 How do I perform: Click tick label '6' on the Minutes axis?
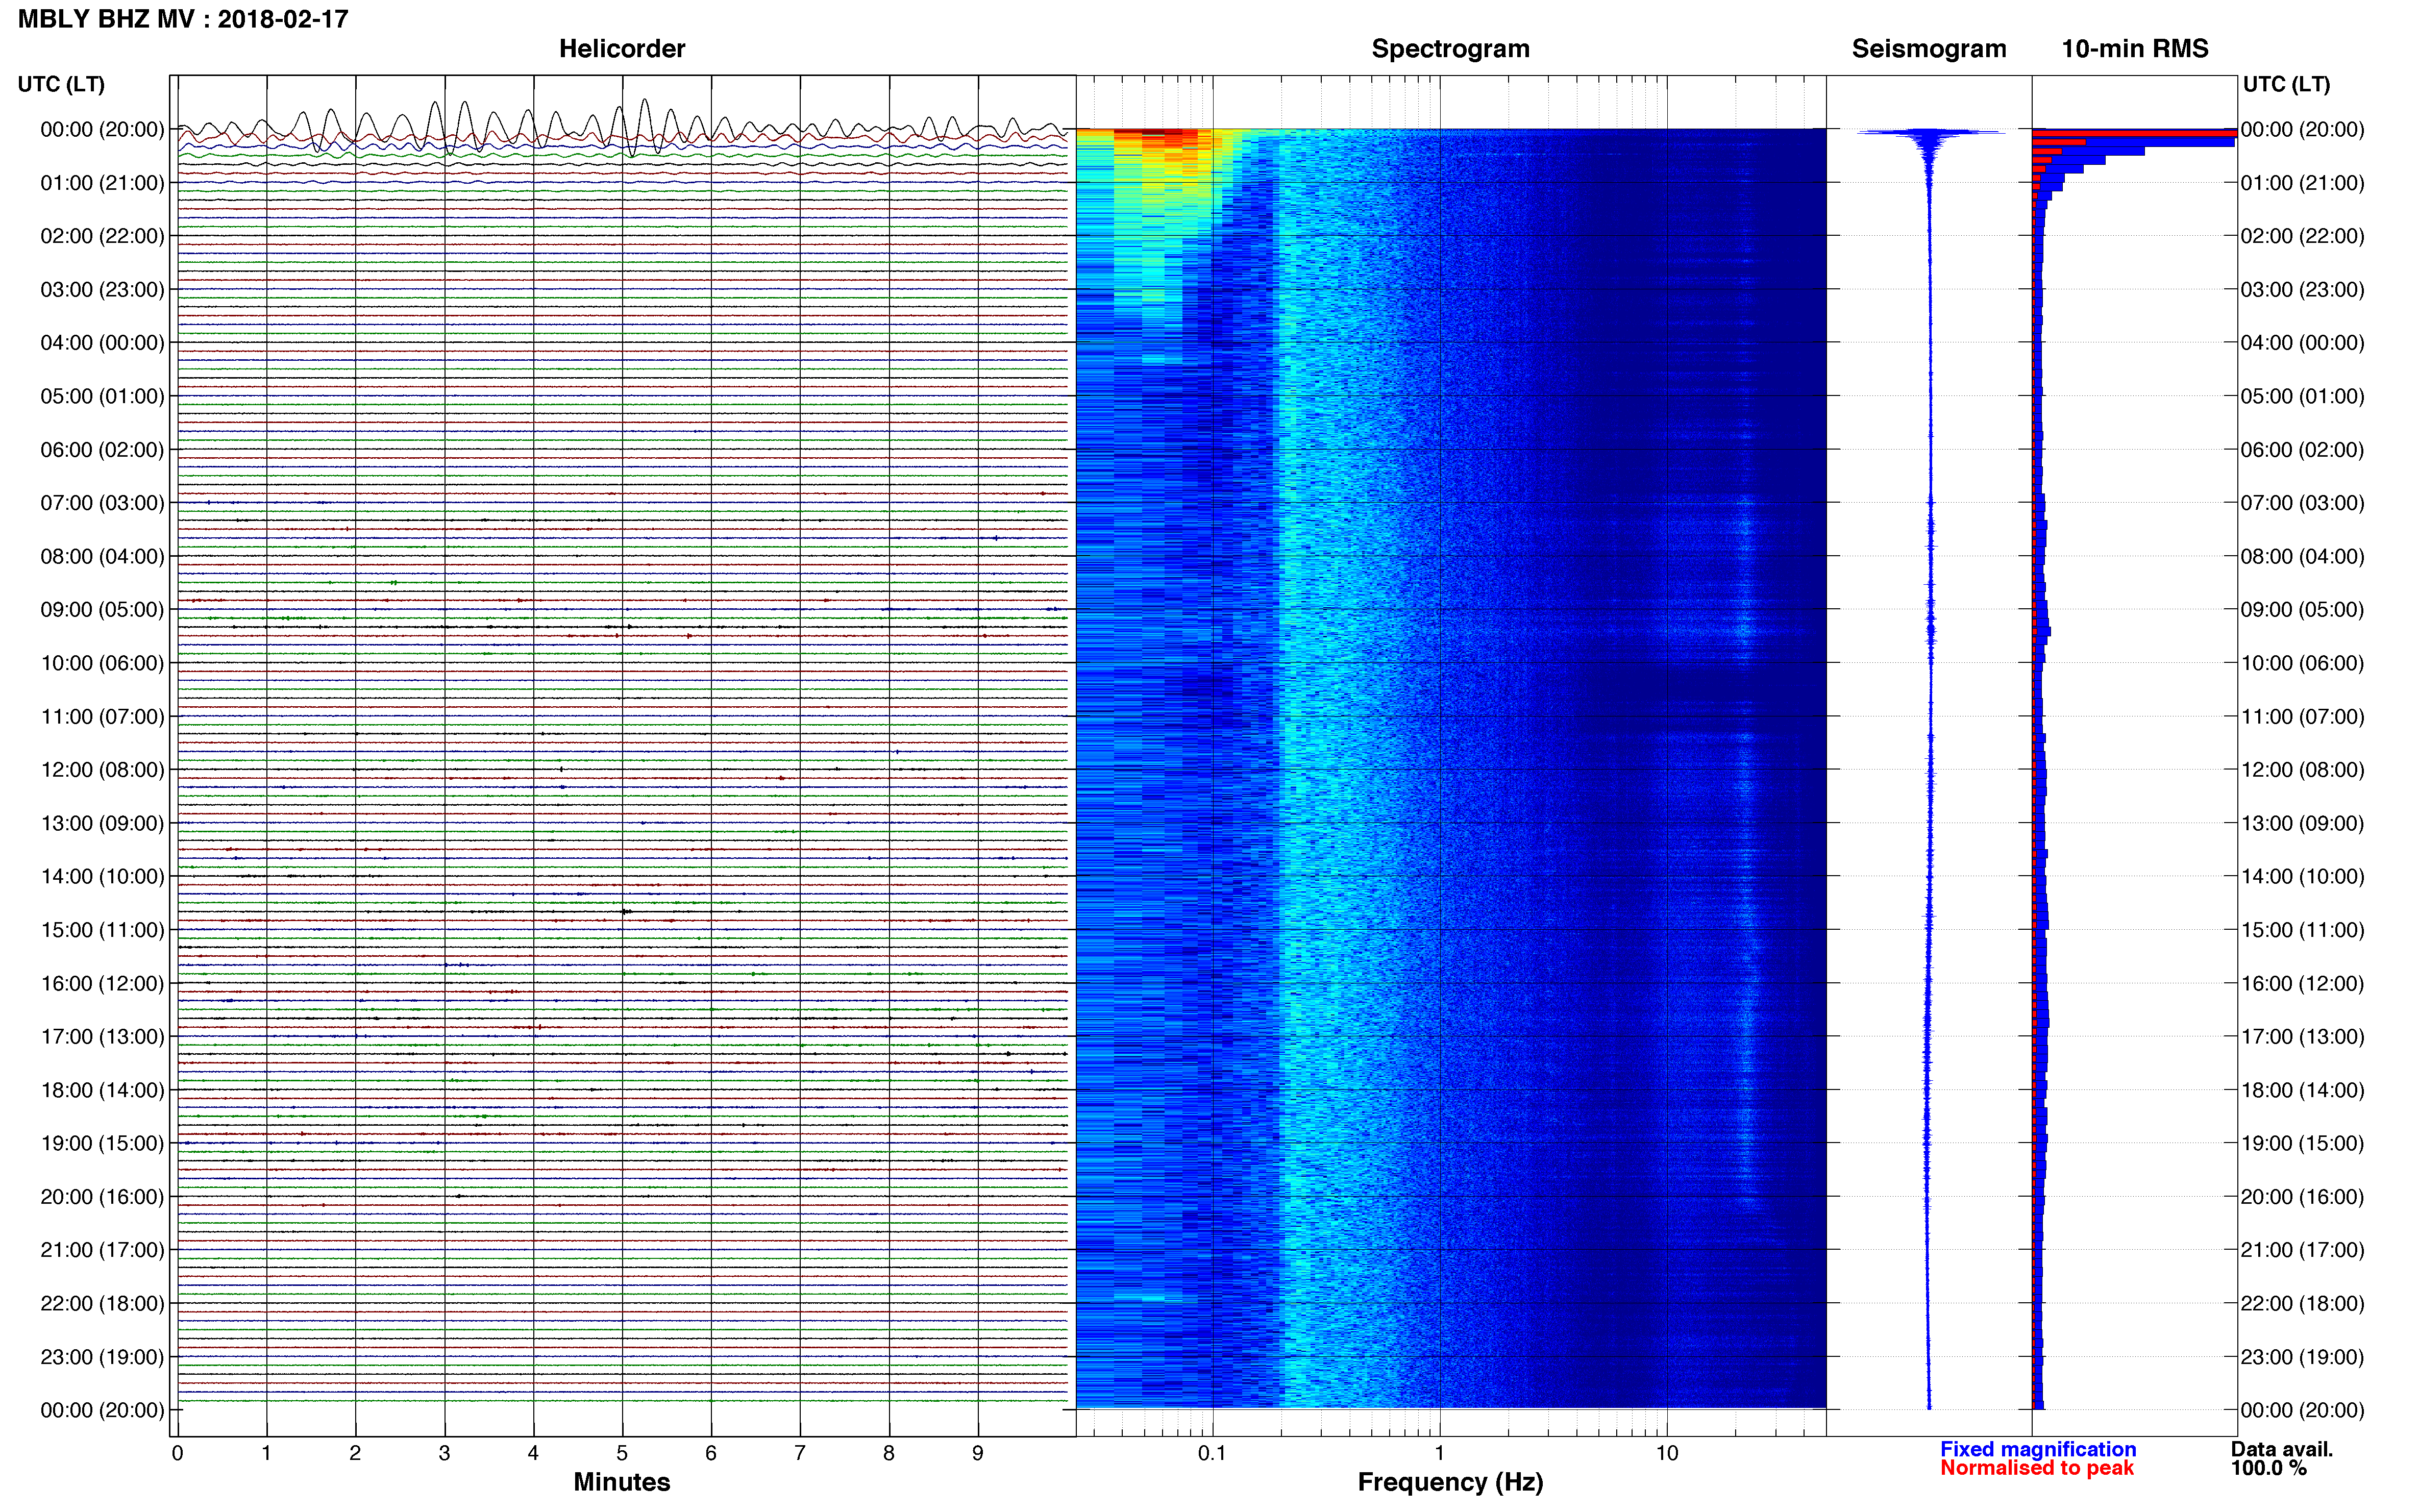click(711, 1453)
